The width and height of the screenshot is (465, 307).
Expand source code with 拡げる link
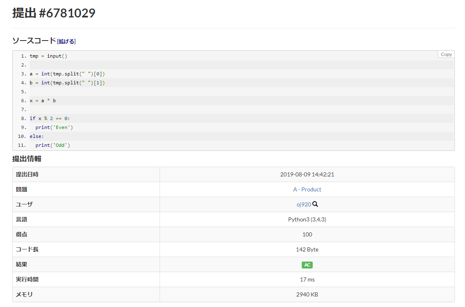67,41
